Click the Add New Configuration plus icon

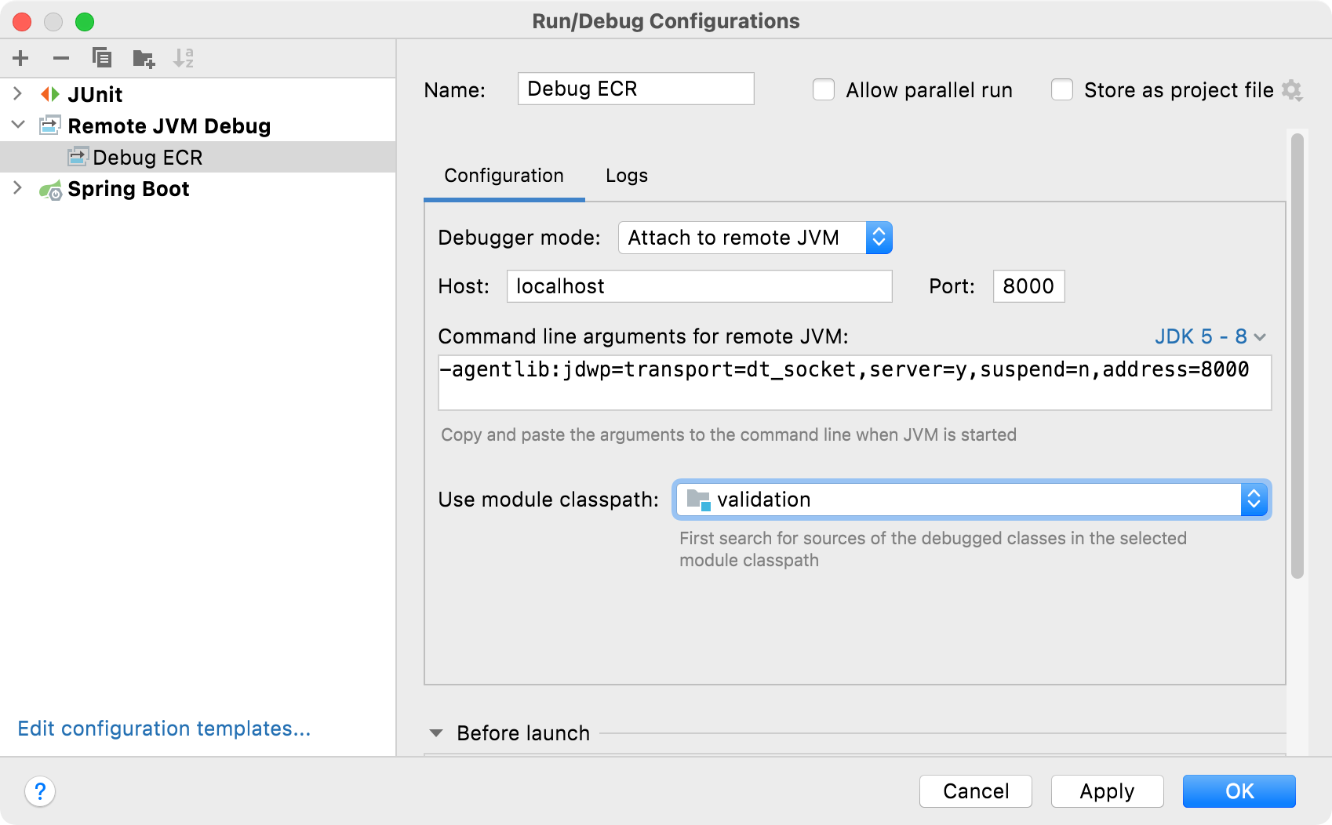(x=20, y=58)
